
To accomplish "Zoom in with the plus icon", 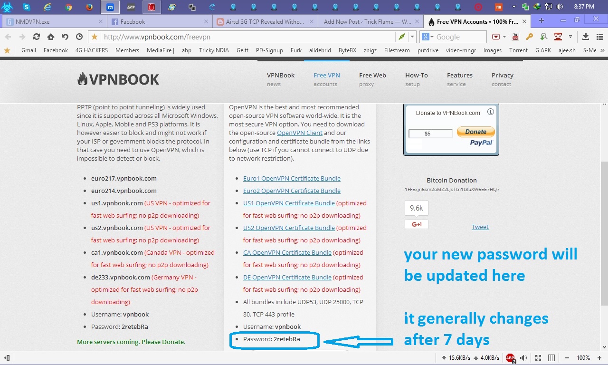I will [600, 358].
